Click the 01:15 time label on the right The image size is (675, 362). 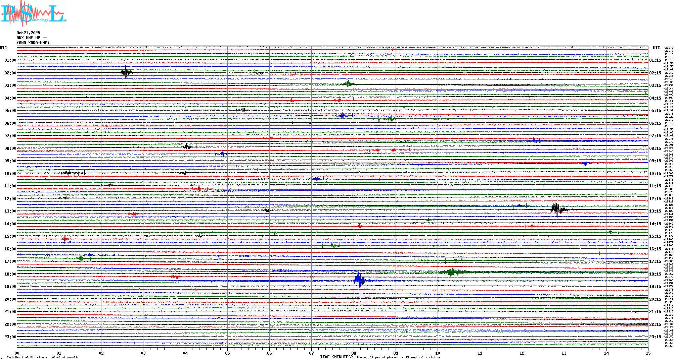(x=655, y=61)
